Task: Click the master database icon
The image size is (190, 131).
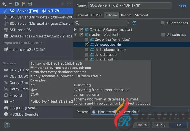Action: [86, 35]
